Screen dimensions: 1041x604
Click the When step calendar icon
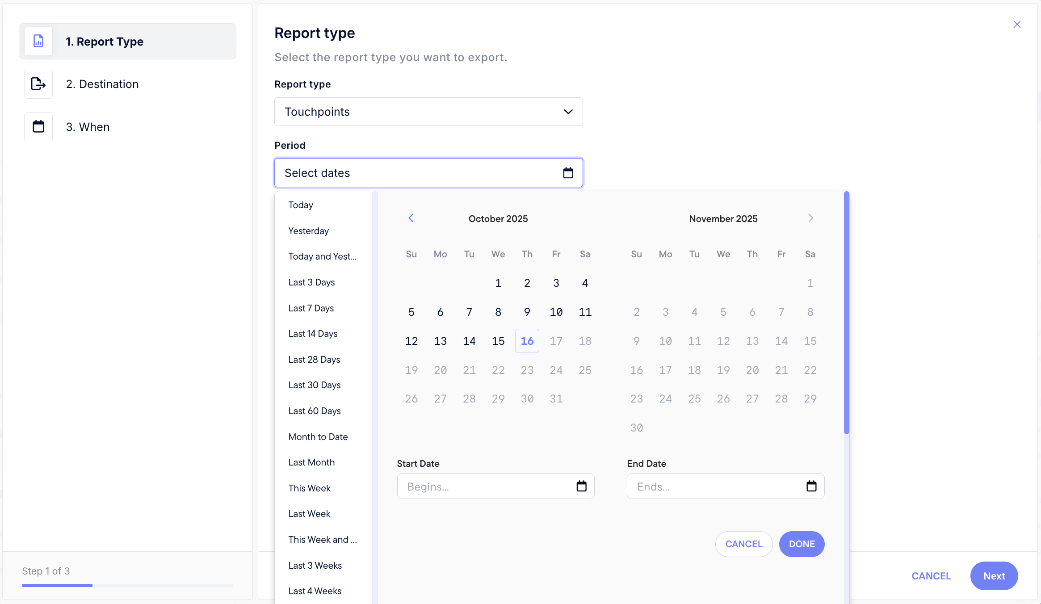click(38, 126)
